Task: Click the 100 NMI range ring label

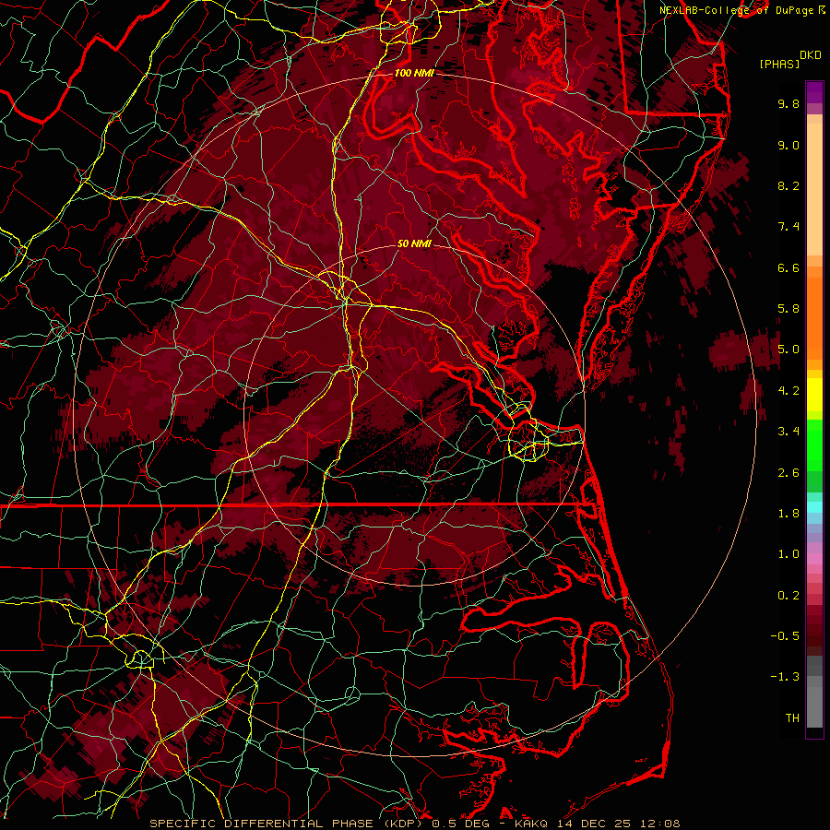Action: click(413, 73)
